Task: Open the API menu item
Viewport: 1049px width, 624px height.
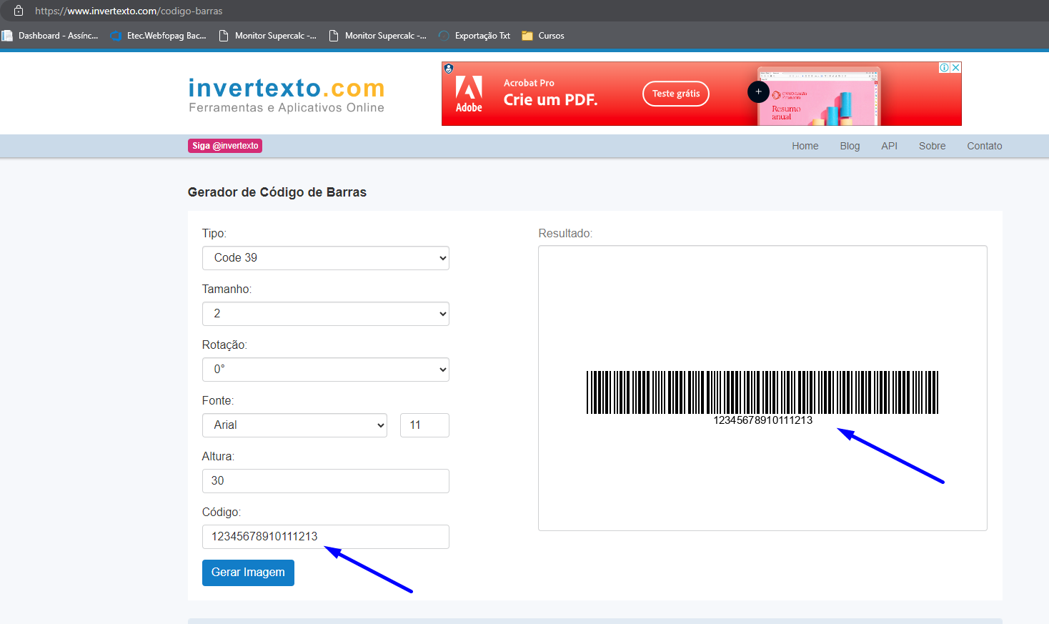Action: click(889, 146)
